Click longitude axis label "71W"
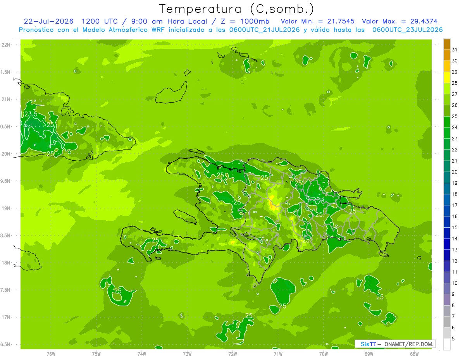 [x=278, y=354]
